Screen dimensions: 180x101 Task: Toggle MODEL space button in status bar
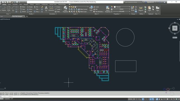pos(130,99)
